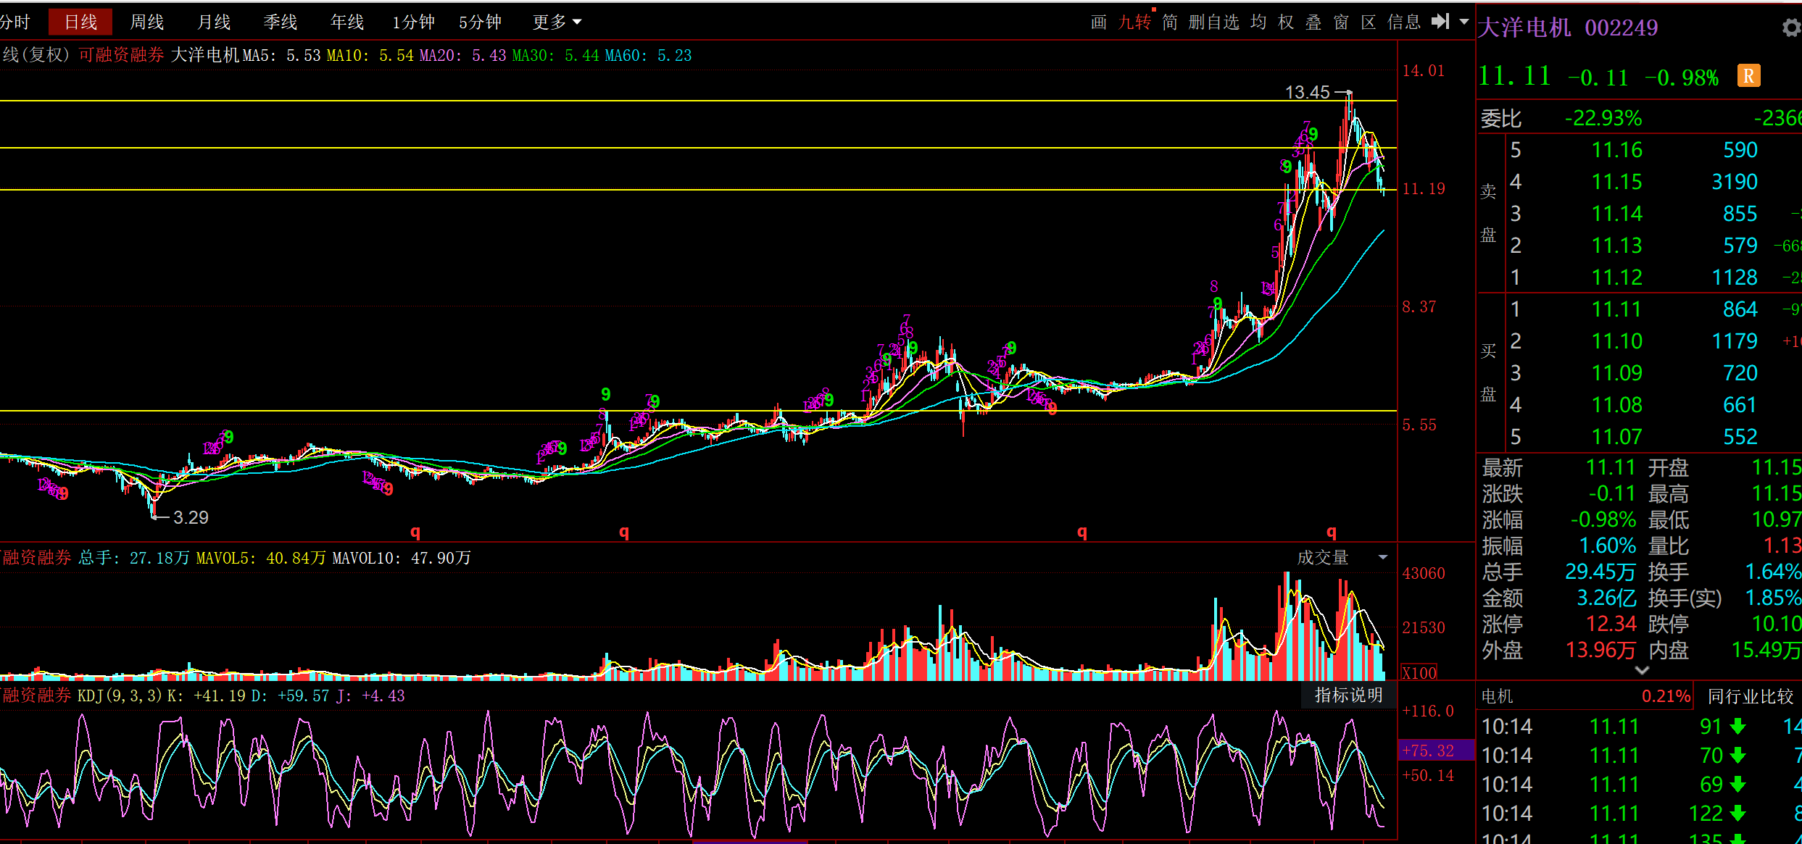Open the 信息 info panel
The width and height of the screenshot is (1802, 844).
coord(1404,22)
